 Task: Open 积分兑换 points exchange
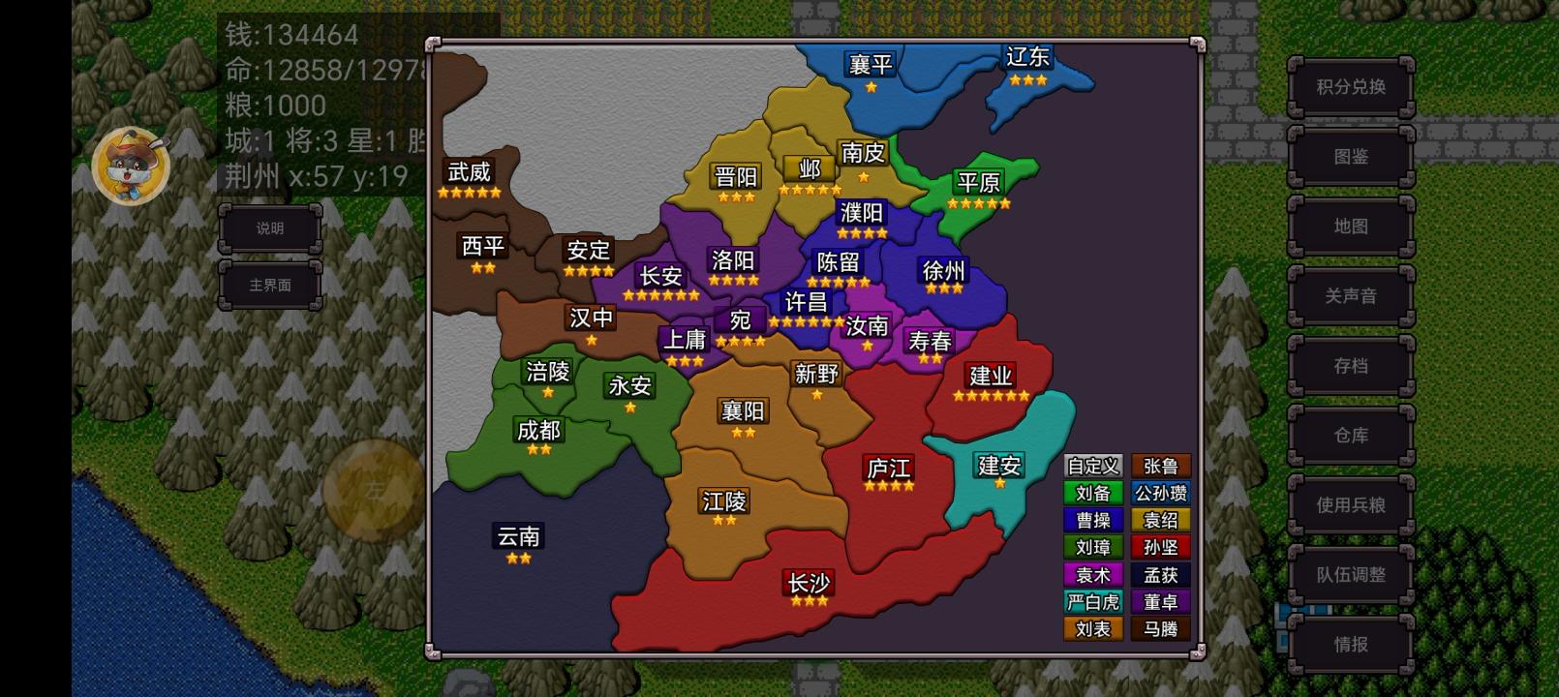(x=1351, y=87)
